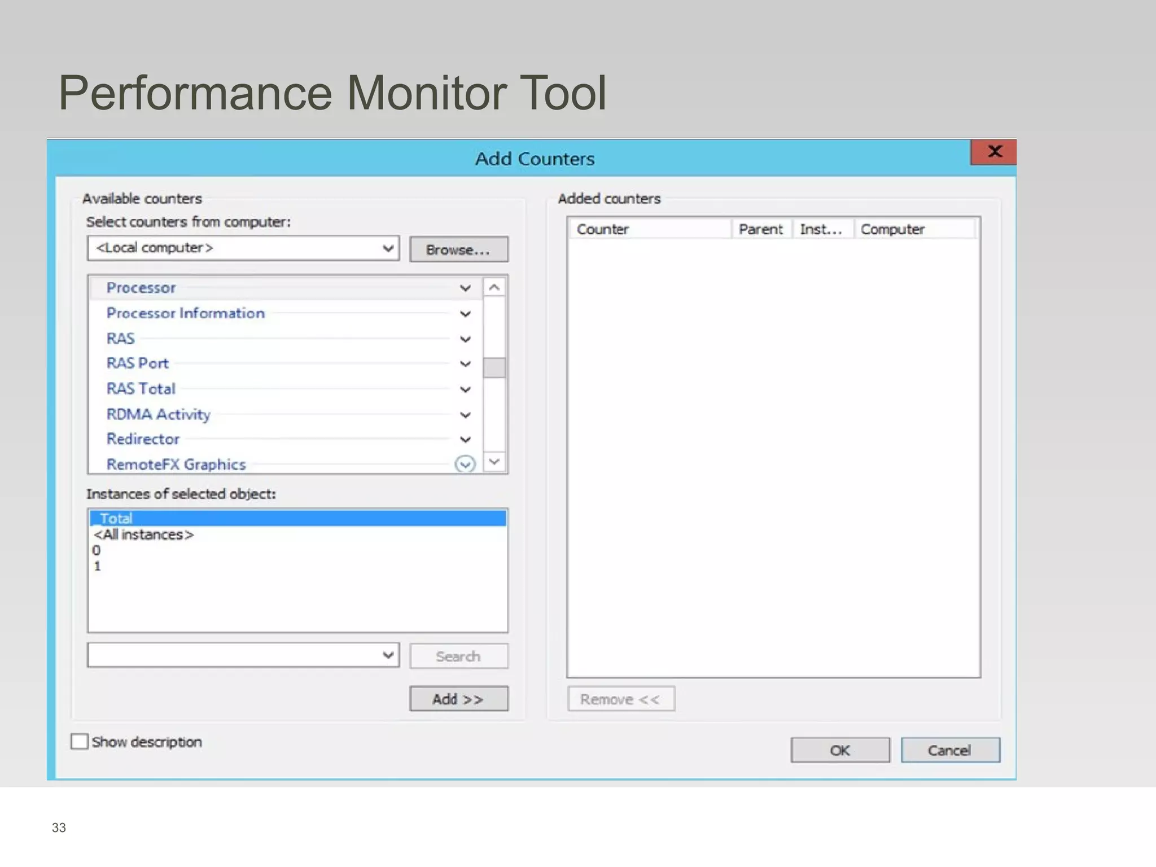
Task: Open the instance search dropdown
Action: [387, 655]
